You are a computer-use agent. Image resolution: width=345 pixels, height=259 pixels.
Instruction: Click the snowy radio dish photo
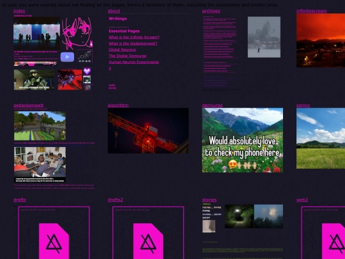point(264,37)
